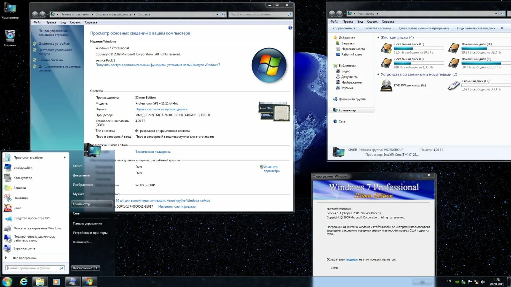This screenshot has height=287, width=511.
Task: Select Сеть in the navigation pane
Action: [342, 121]
